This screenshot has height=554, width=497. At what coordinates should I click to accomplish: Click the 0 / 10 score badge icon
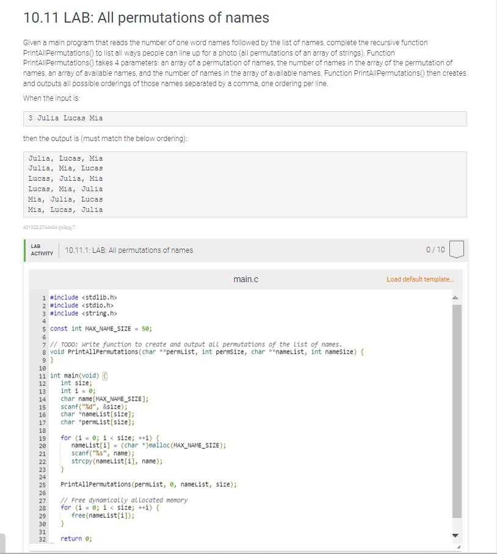(x=456, y=249)
